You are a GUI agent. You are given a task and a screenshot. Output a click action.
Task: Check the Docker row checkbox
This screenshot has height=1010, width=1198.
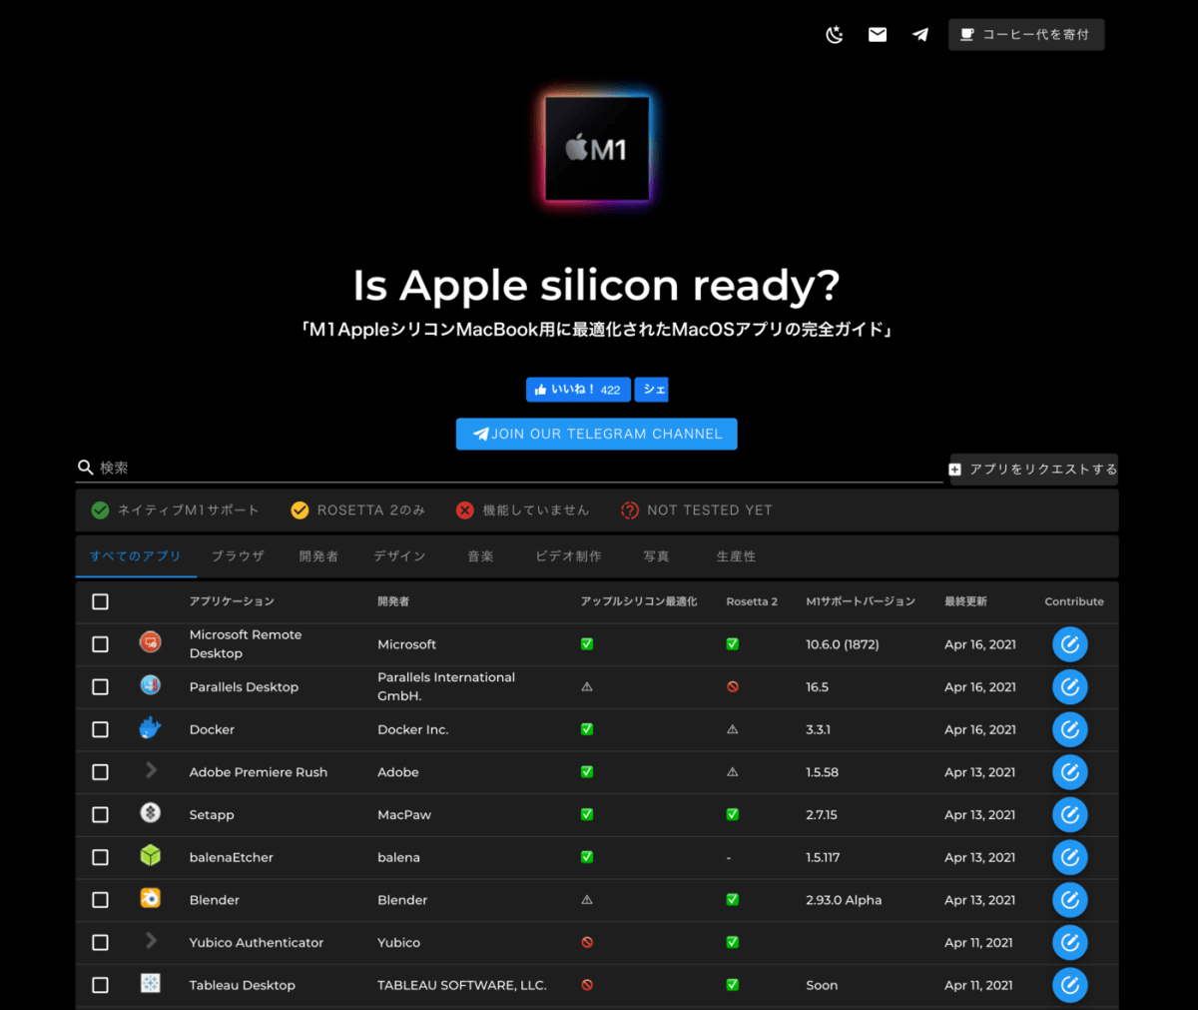[100, 729]
